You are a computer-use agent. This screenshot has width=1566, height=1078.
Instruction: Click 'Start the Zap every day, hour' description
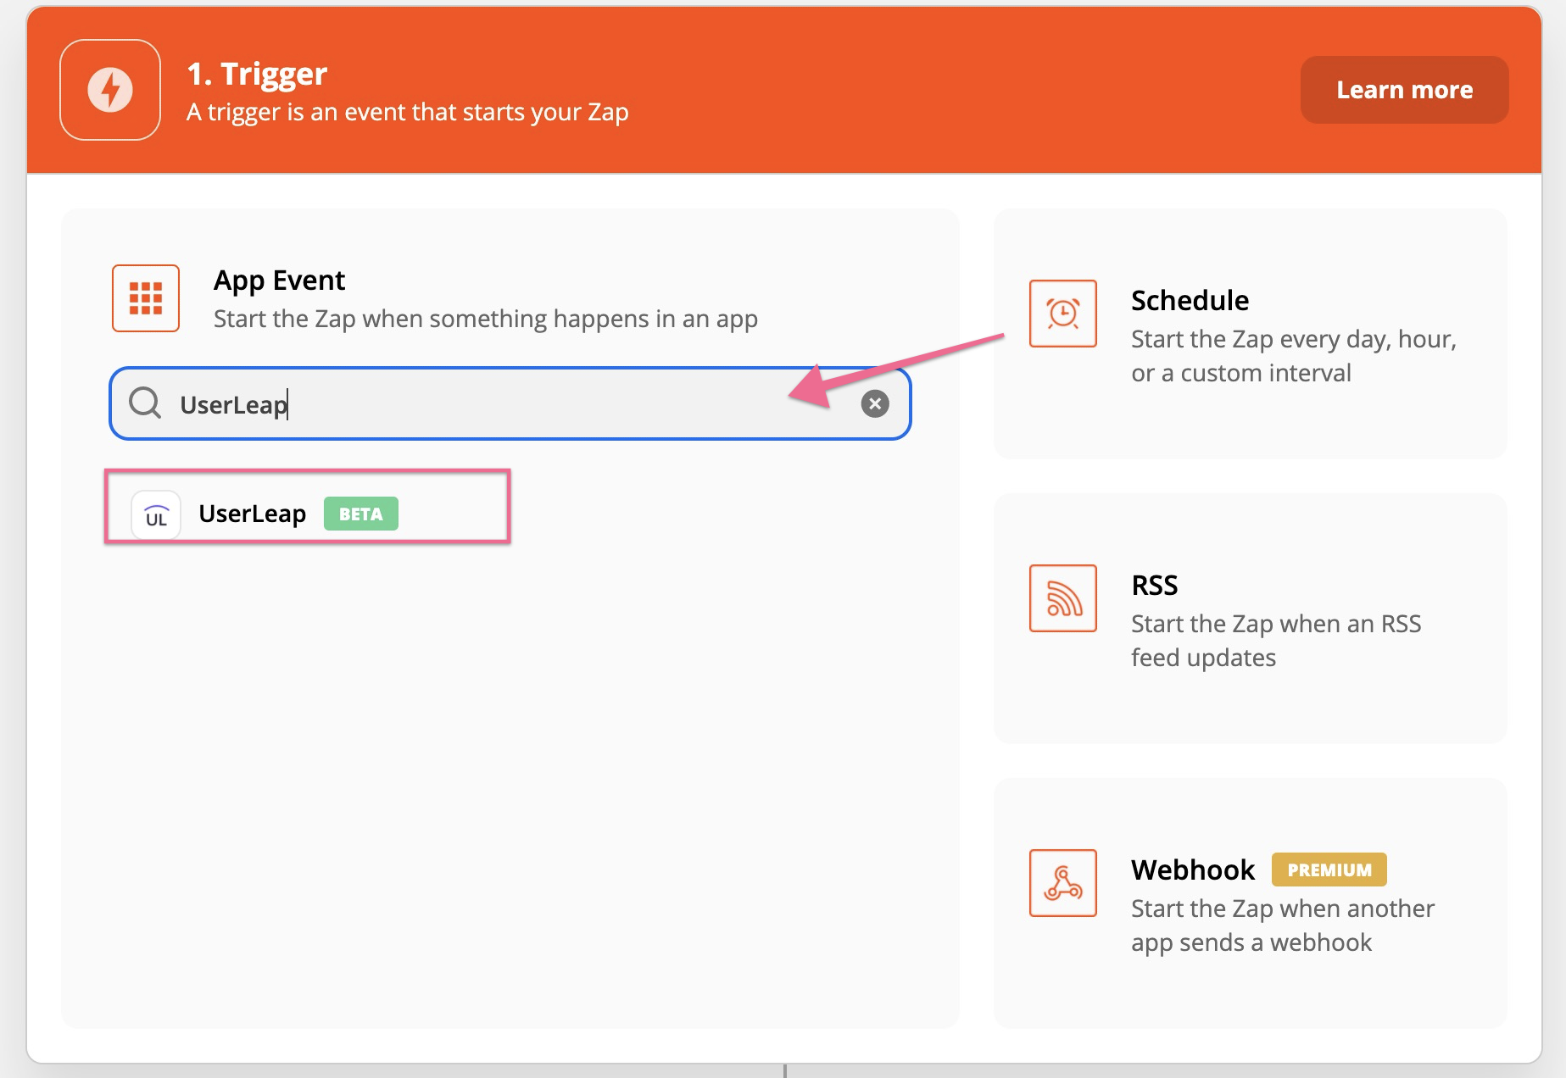coord(1294,356)
